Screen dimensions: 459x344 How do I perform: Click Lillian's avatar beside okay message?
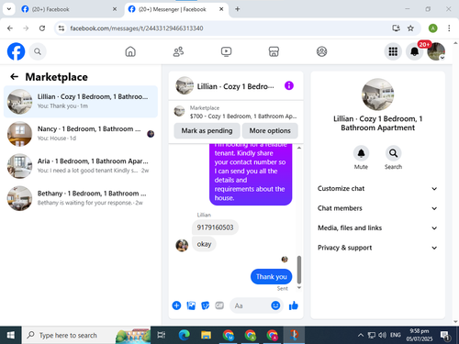[182, 245]
